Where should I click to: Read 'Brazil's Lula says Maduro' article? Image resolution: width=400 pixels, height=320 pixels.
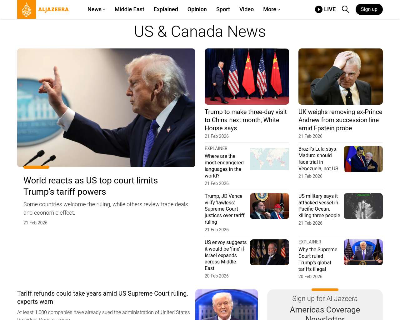[318, 159]
